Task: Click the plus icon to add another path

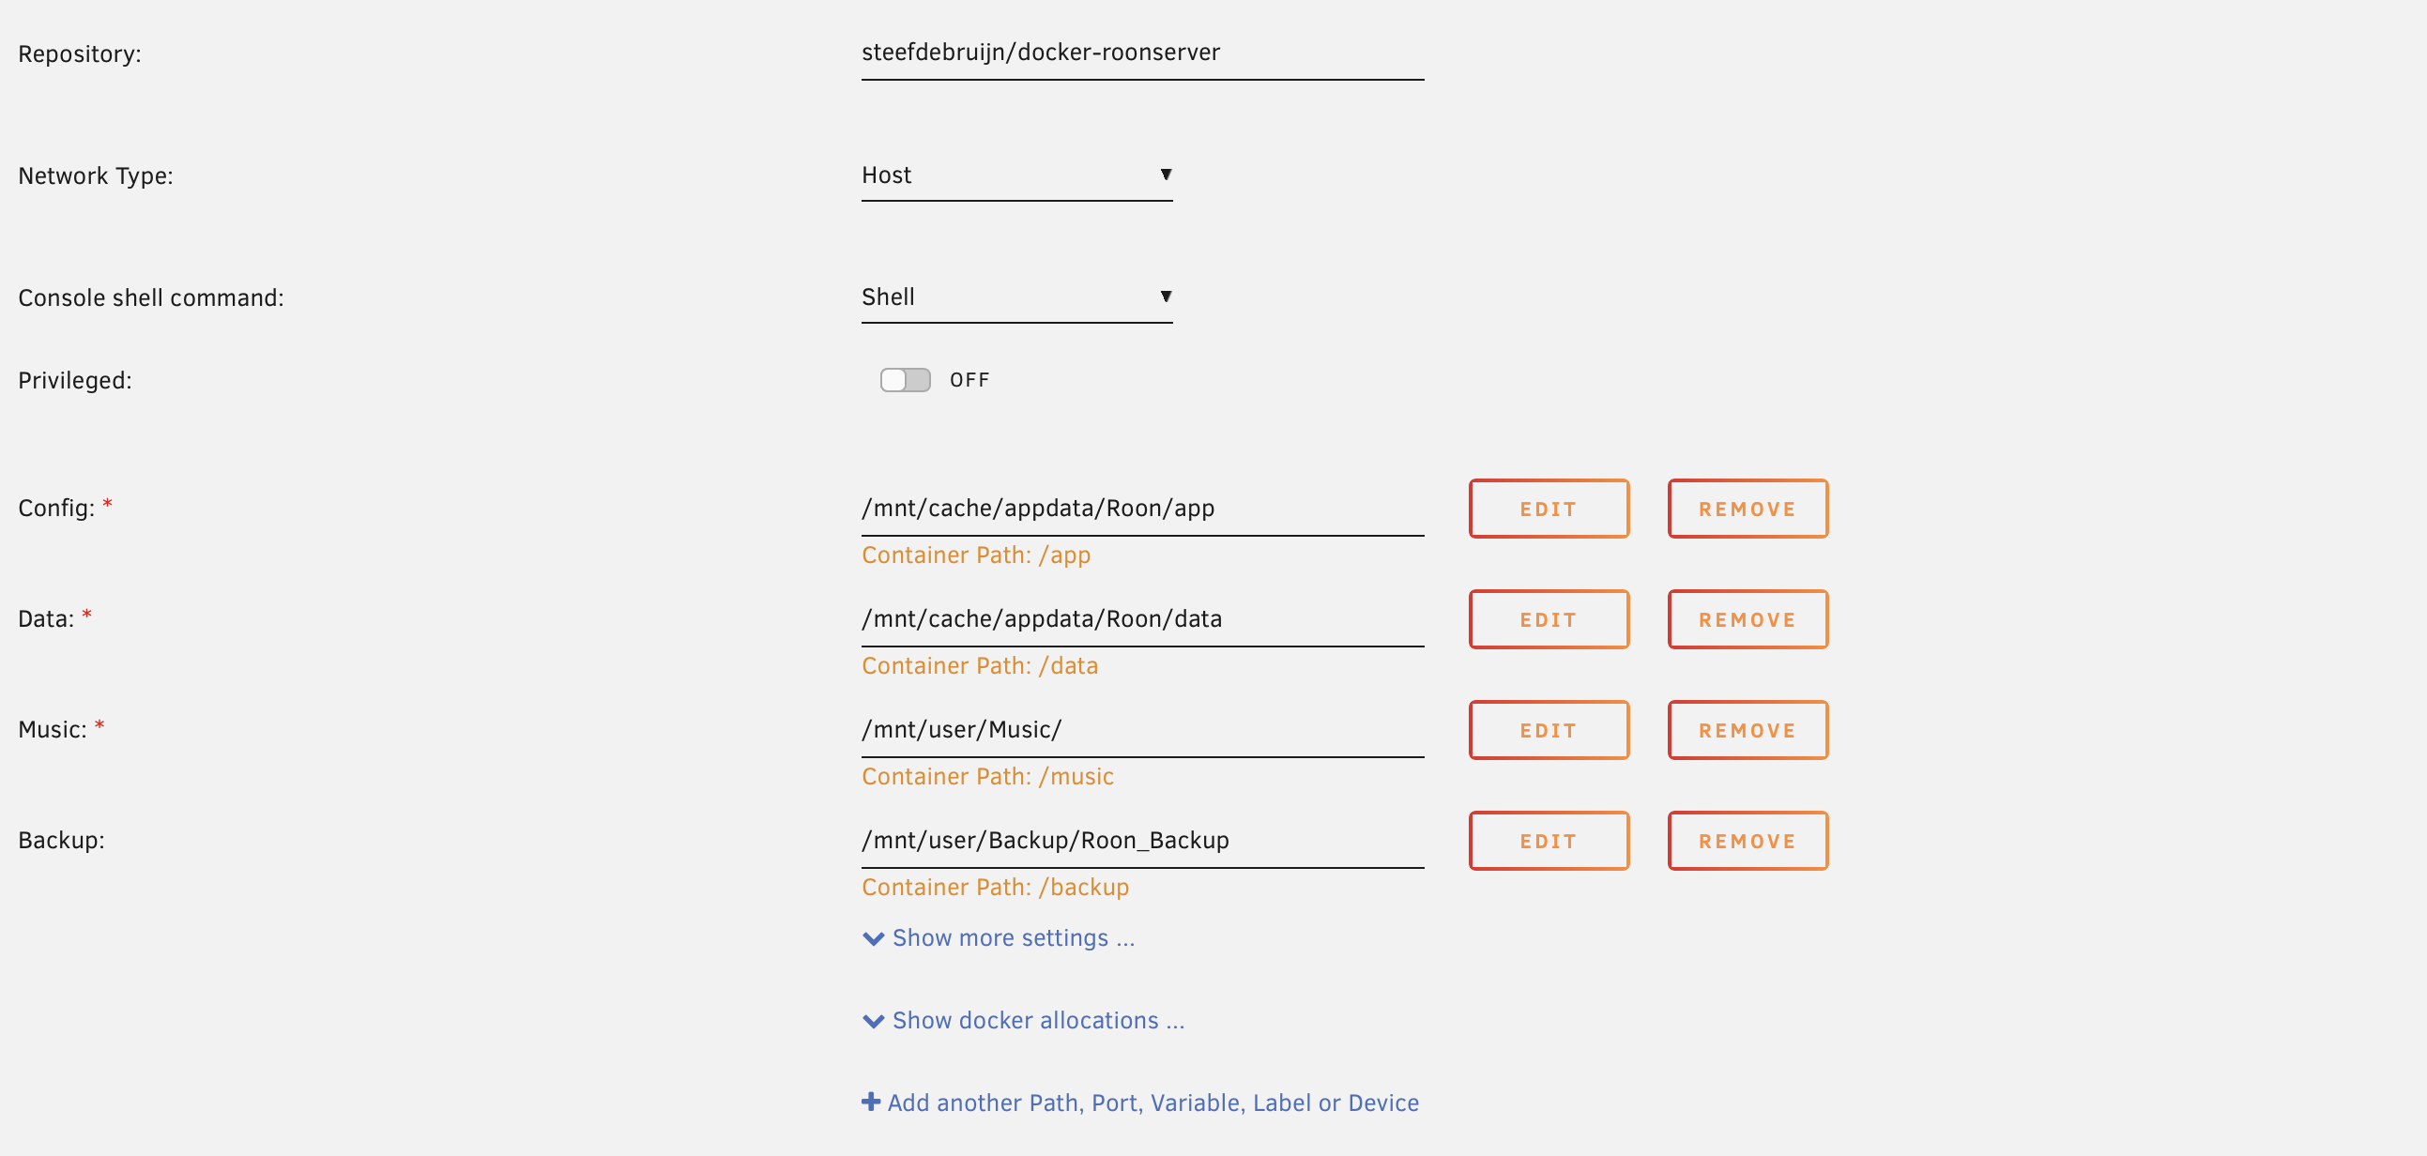Action: (871, 1102)
